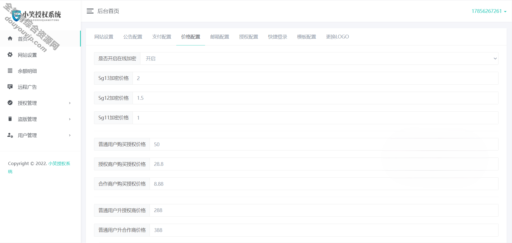
Task: Click the Sg13加密价格 label
Action: click(113, 78)
